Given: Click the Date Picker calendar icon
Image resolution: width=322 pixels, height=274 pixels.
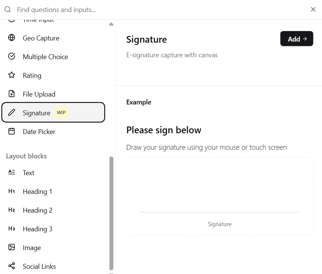Looking at the screenshot, I should pyautogui.click(x=11, y=131).
